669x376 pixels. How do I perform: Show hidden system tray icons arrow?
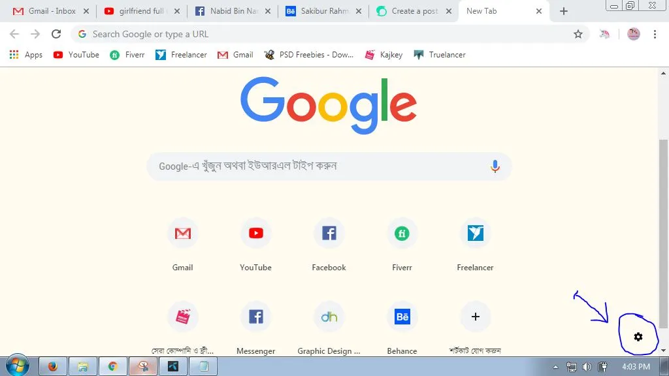click(555, 367)
